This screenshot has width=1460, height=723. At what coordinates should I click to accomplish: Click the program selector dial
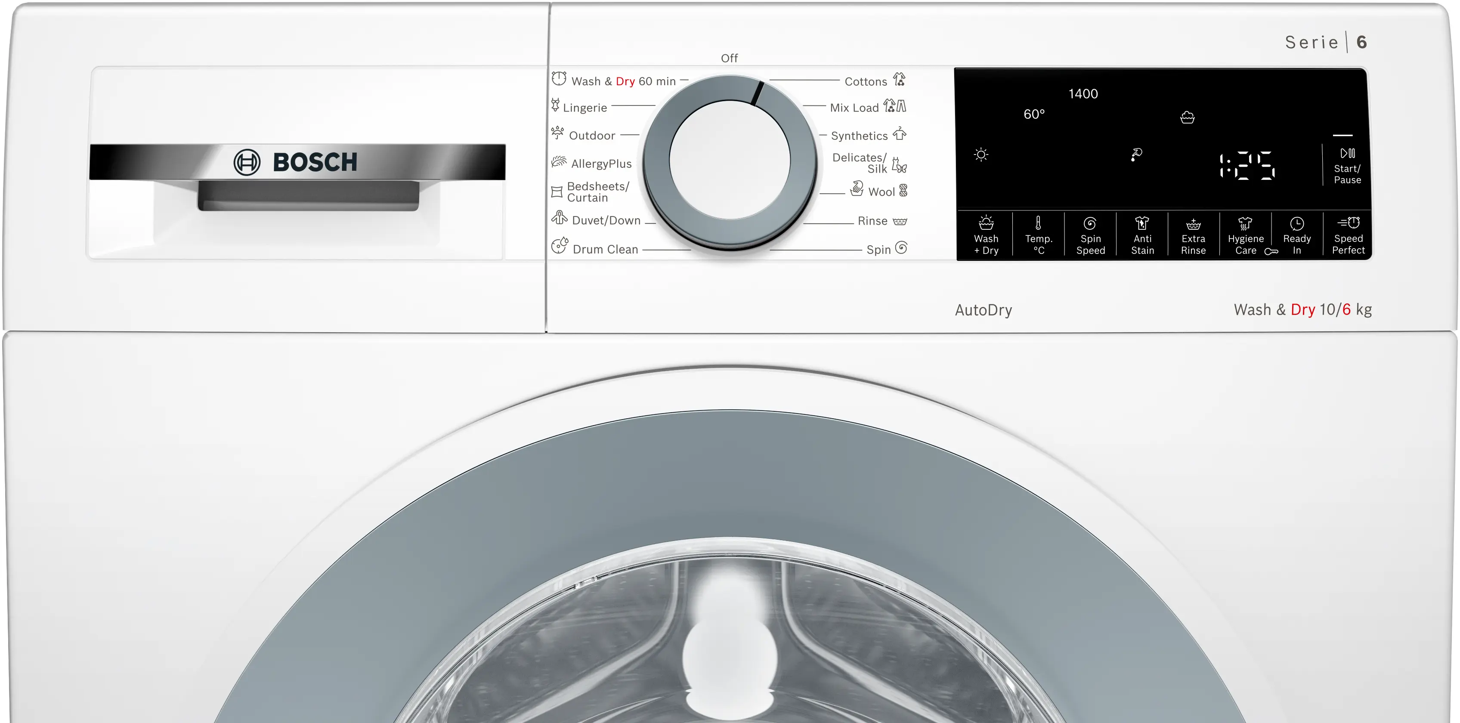tap(730, 161)
